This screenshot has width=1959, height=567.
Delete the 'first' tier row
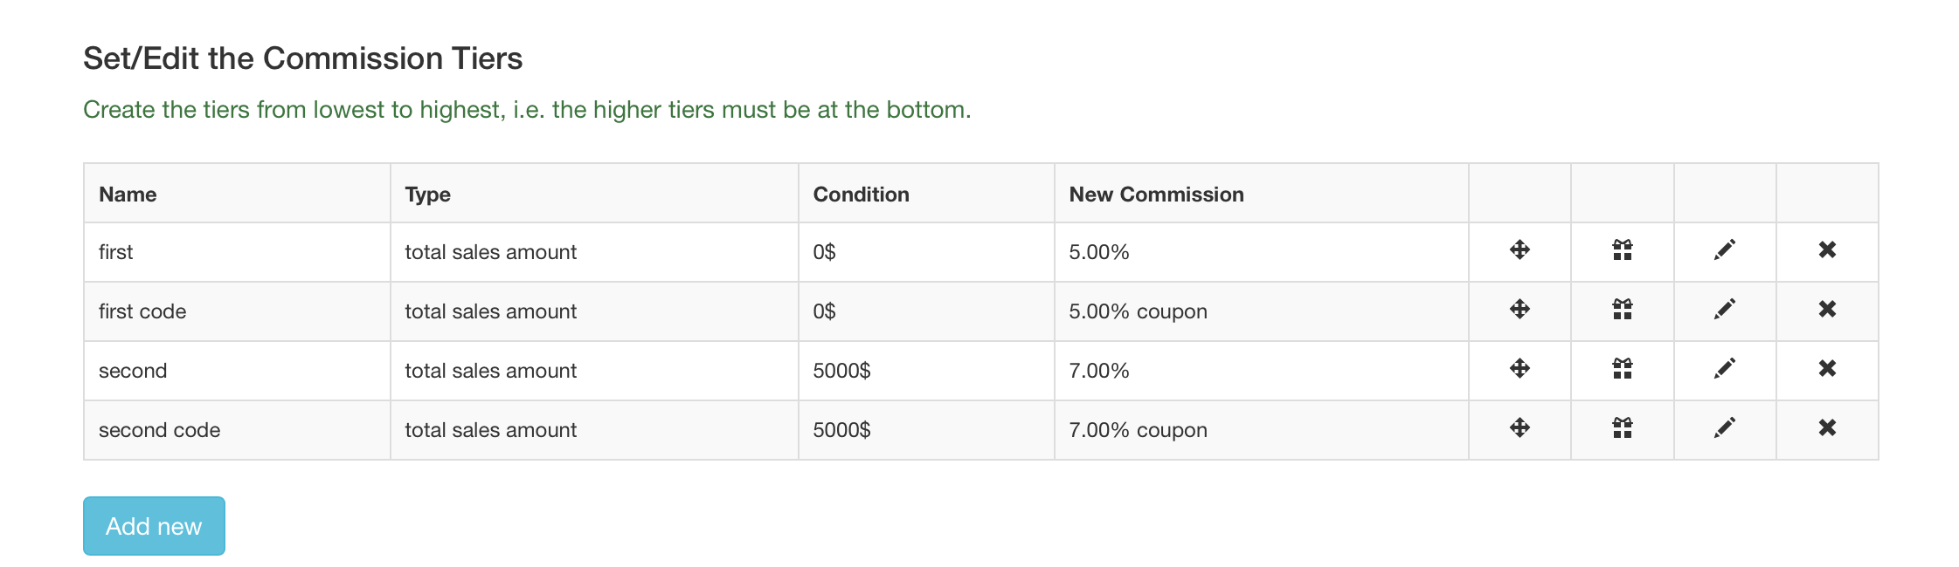(x=1827, y=250)
